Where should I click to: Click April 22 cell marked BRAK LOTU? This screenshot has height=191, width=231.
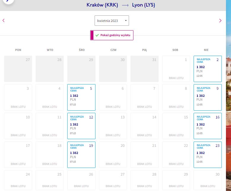click(x=176, y=155)
